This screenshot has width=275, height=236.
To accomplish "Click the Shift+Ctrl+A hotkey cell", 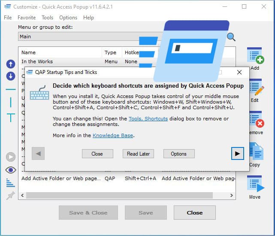I will pyautogui.click(x=140, y=178).
